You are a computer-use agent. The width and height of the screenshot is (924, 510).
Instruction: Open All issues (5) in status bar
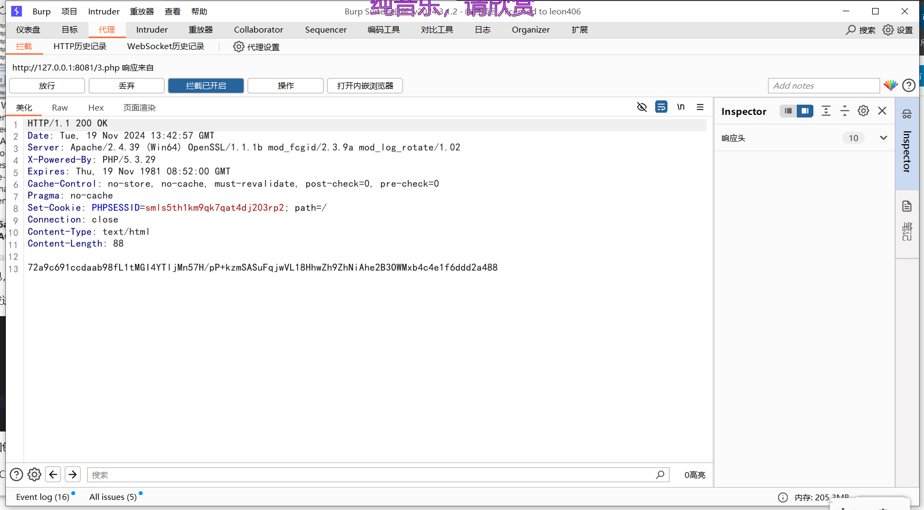point(113,497)
